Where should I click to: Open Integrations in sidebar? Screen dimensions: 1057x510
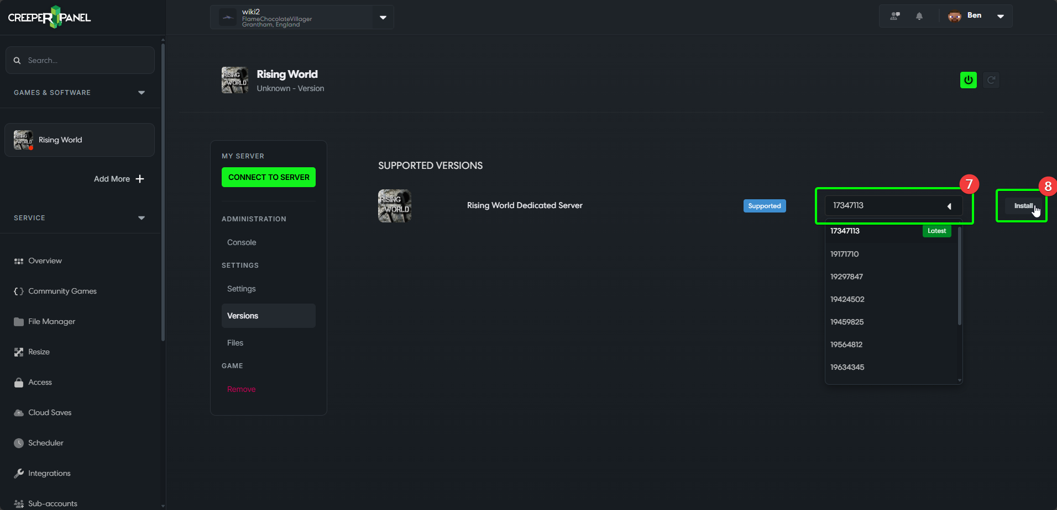pyautogui.click(x=49, y=473)
